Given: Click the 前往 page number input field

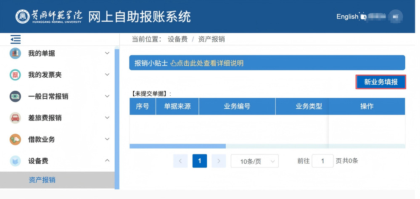Looking at the screenshot, I should pyautogui.click(x=322, y=161).
